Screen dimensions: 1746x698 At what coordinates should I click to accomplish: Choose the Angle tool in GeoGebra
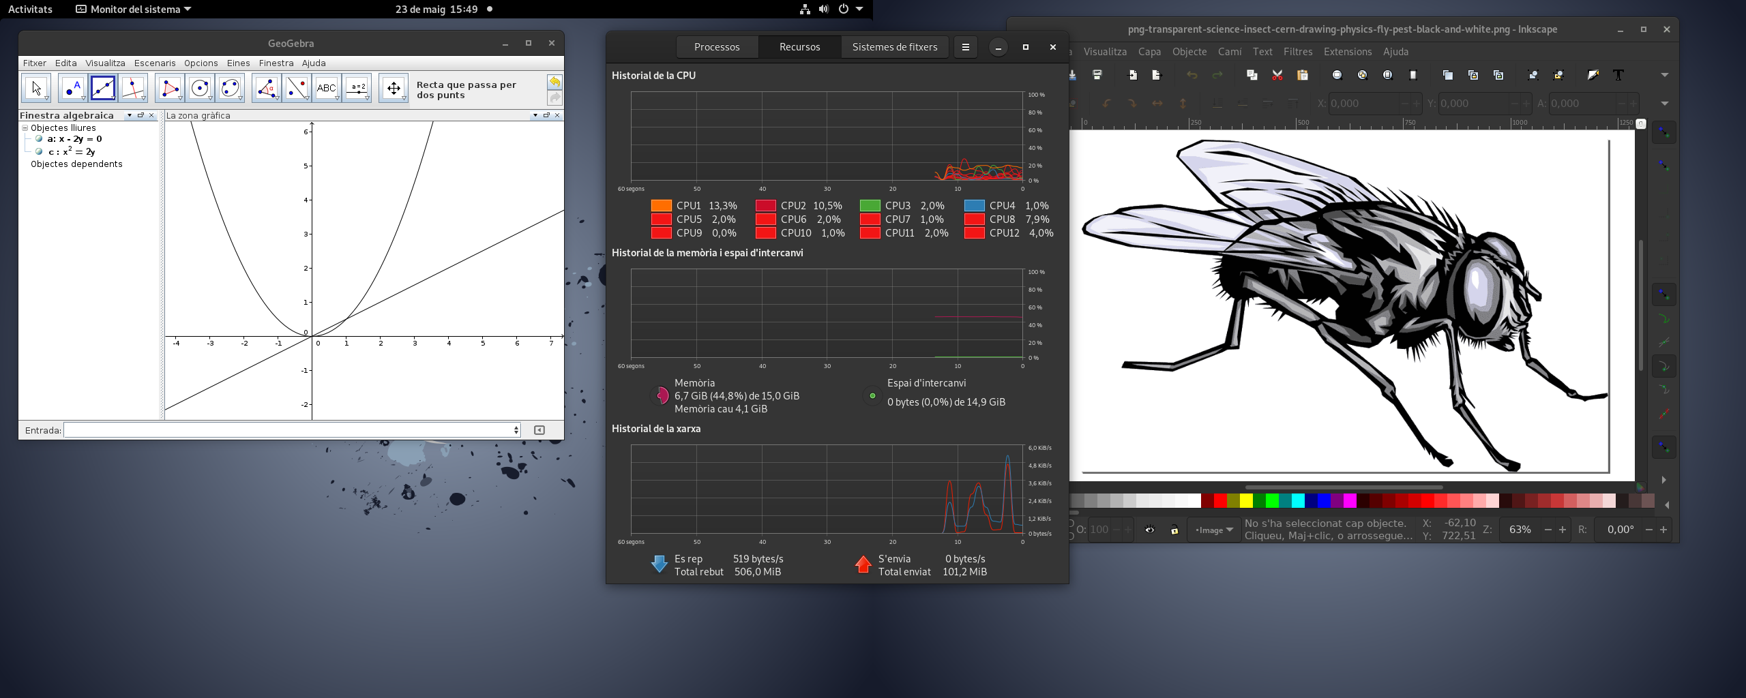pyautogui.click(x=267, y=88)
